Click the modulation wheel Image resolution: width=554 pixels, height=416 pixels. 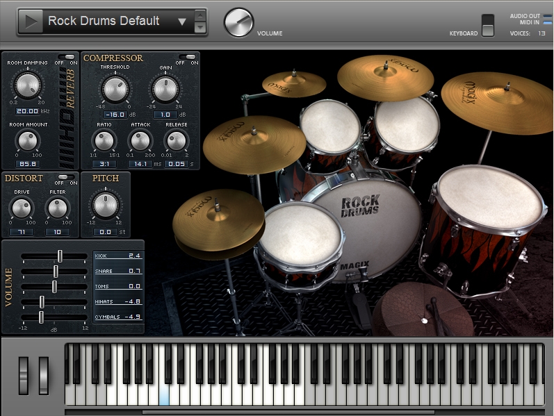pyautogui.click(x=44, y=376)
